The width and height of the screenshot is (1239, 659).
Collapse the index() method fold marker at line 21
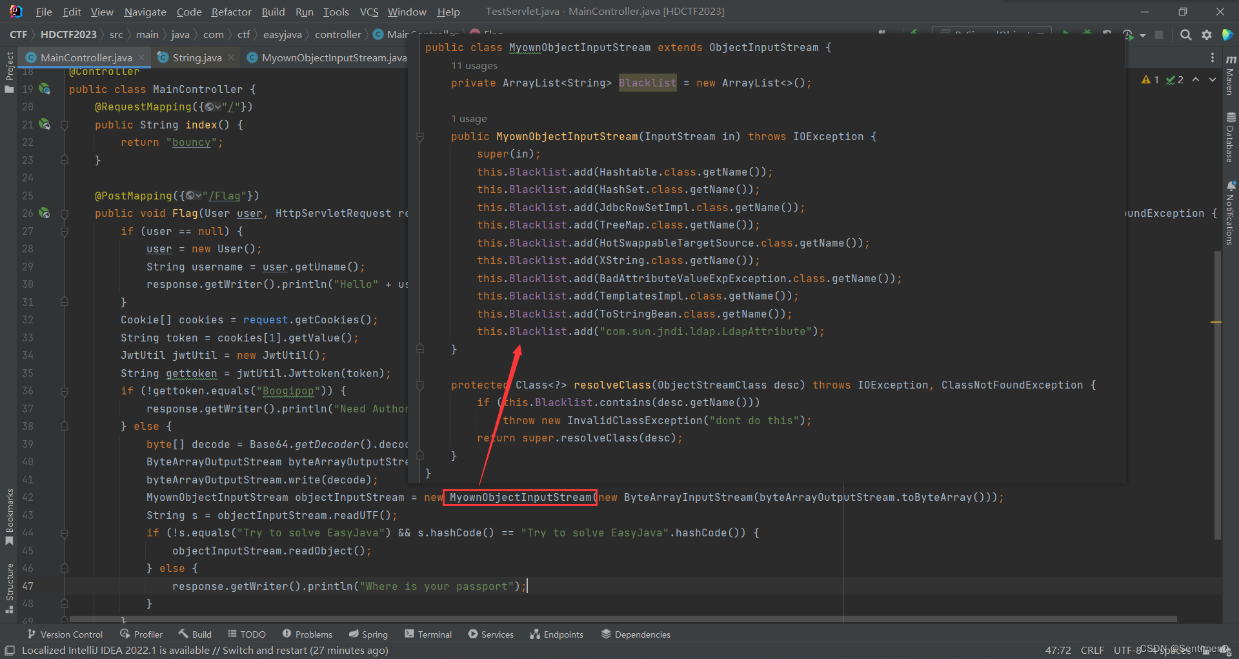pyautogui.click(x=65, y=125)
